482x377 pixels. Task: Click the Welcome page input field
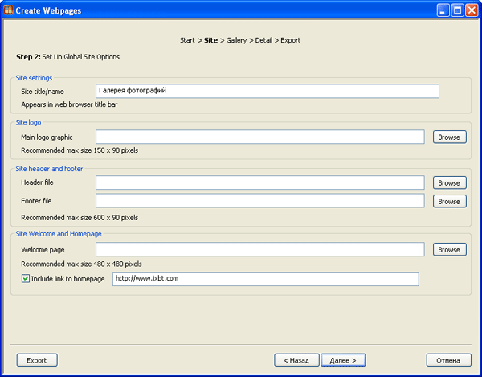[x=260, y=249]
